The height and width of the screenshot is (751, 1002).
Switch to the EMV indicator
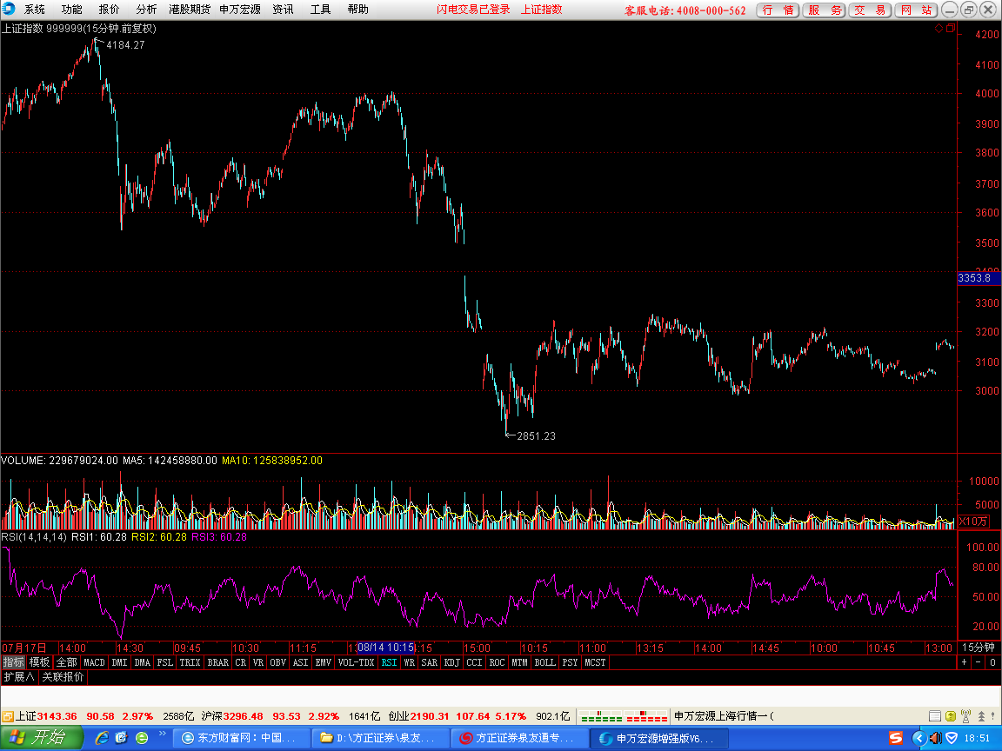coord(324,662)
